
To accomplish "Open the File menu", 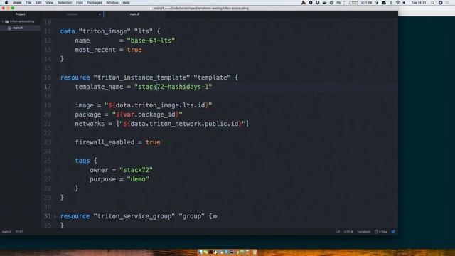I will click(28, 3).
